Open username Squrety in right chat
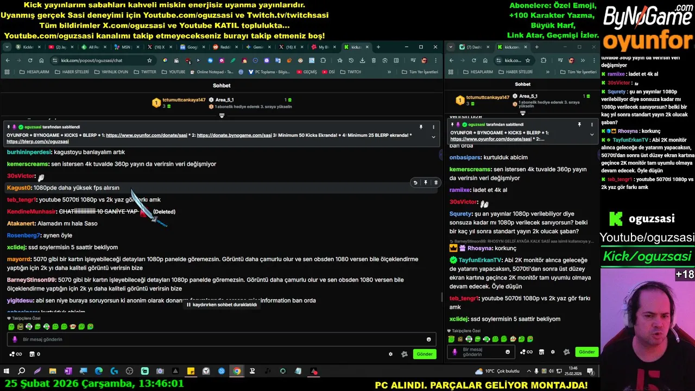 point(460,214)
